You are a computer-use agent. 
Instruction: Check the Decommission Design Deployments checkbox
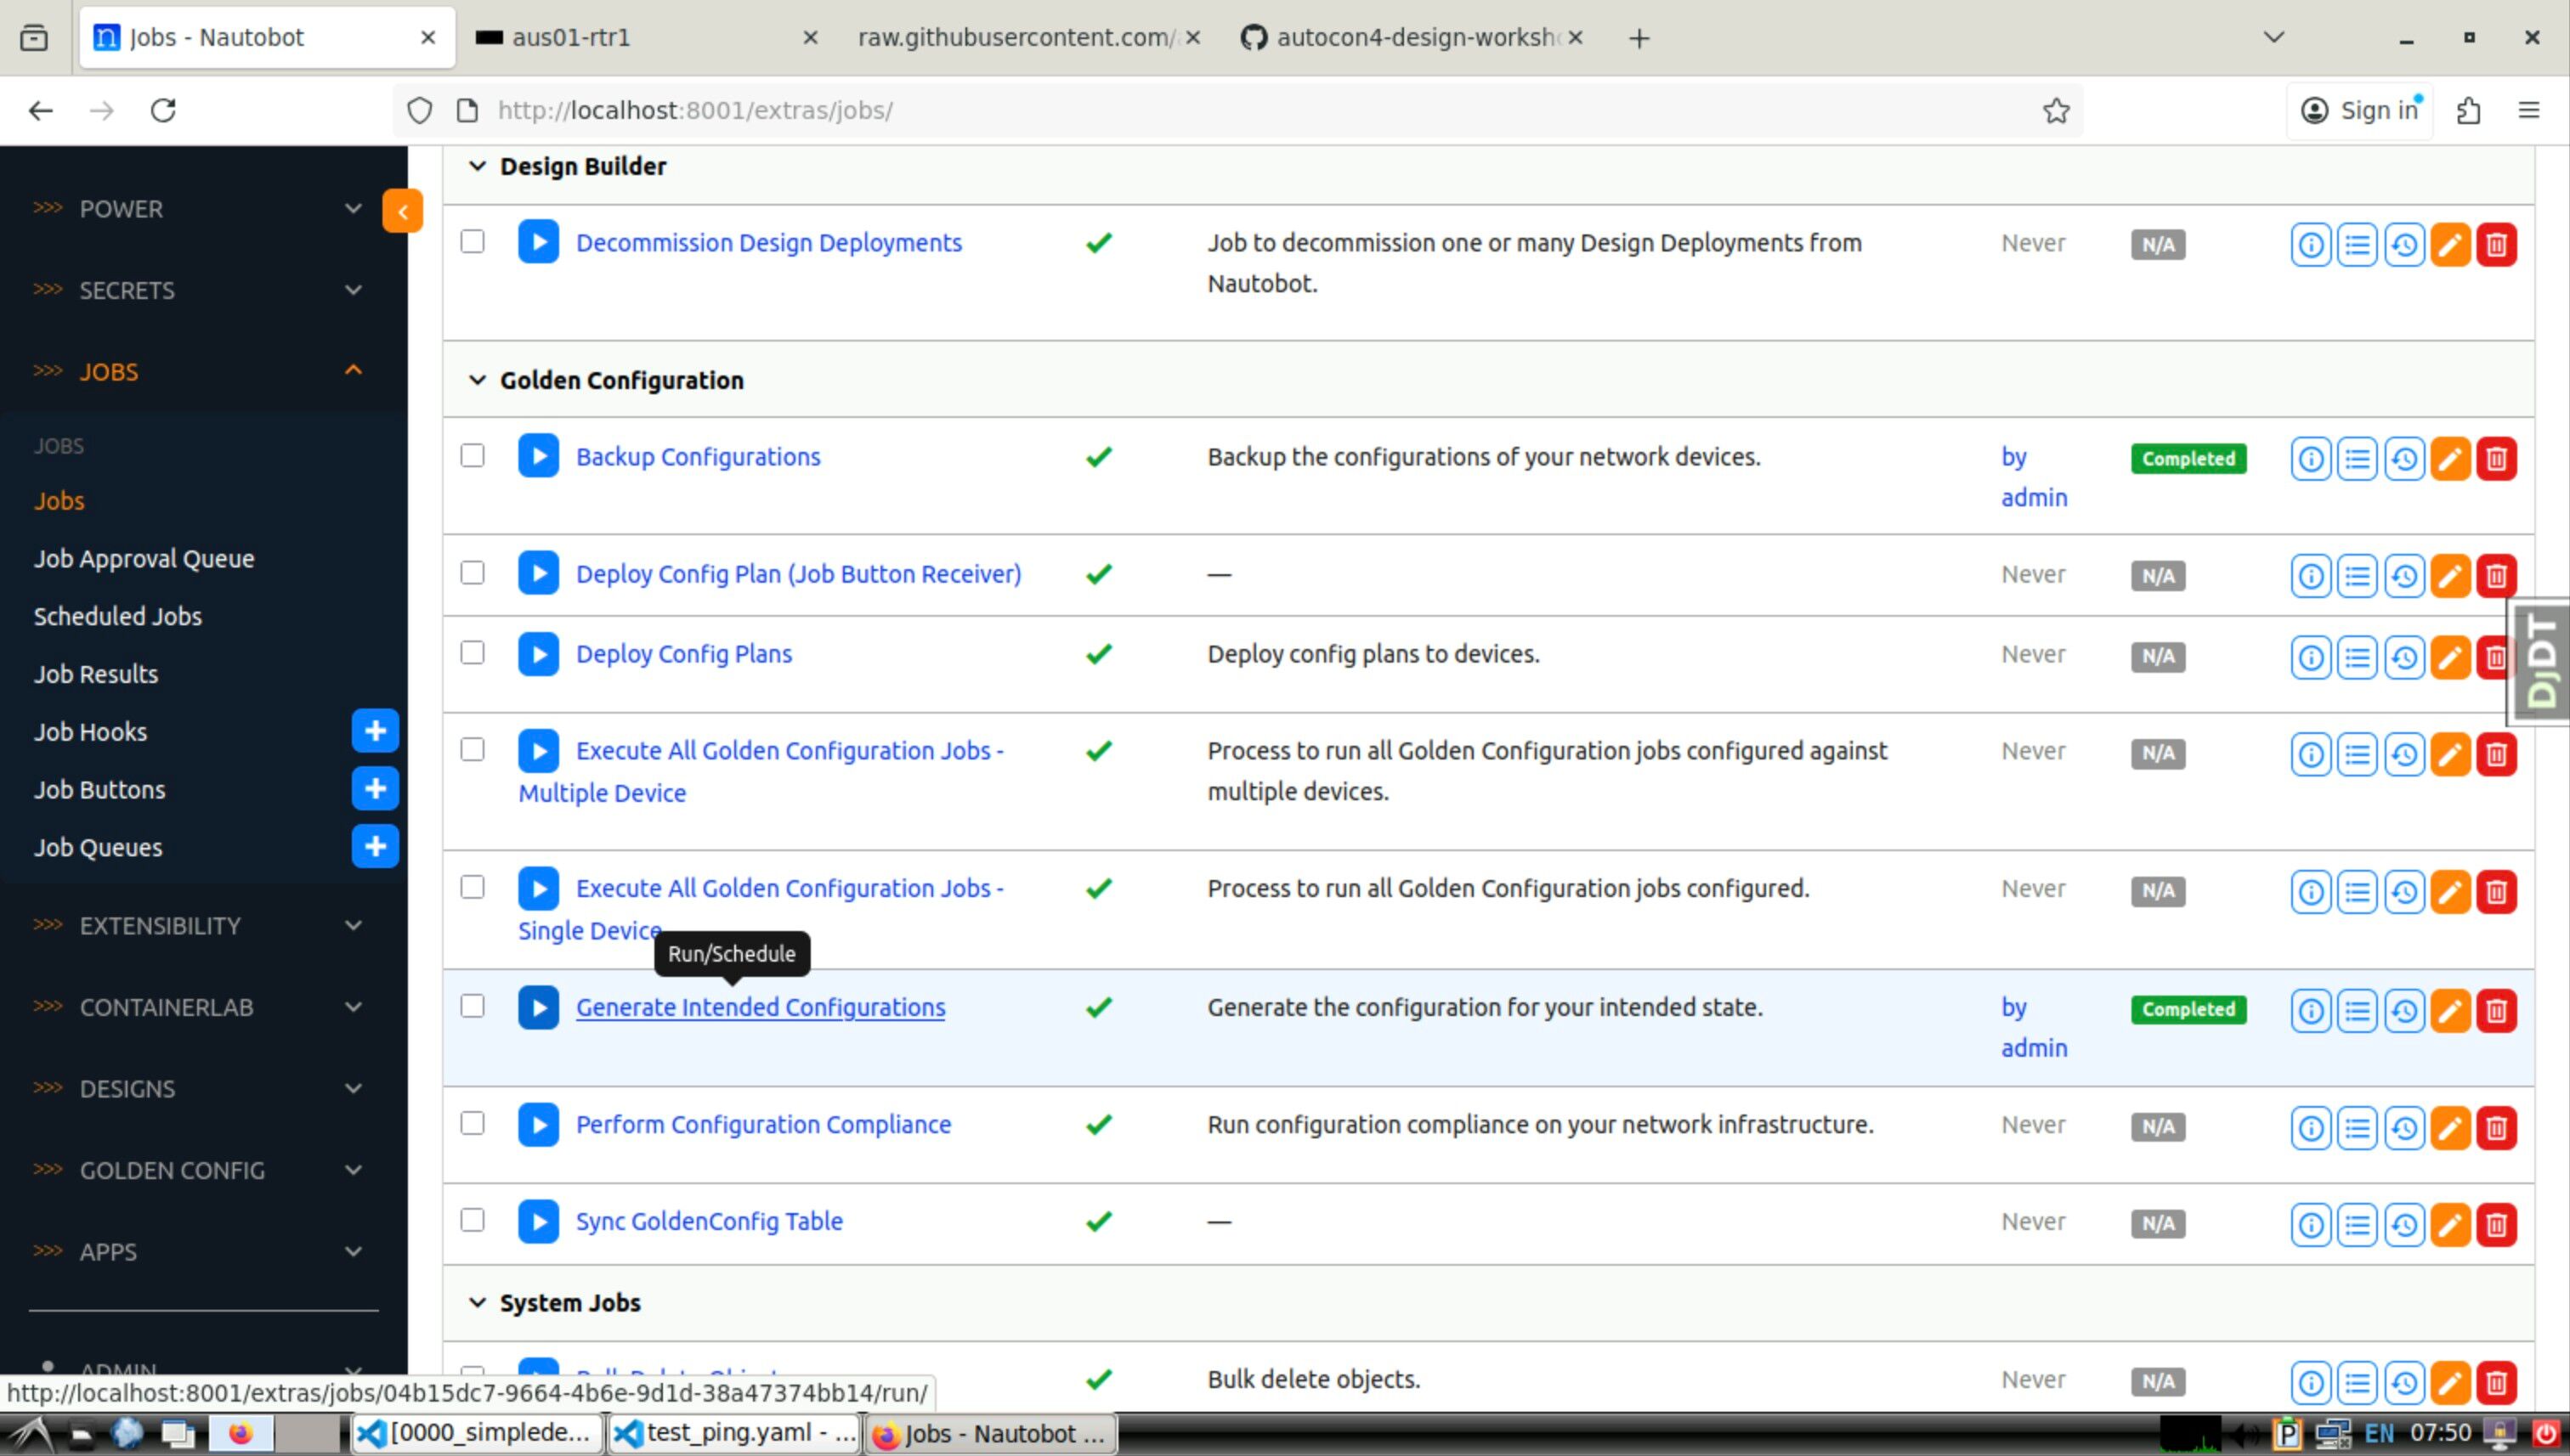pyautogui.click(x=473, y=242)
